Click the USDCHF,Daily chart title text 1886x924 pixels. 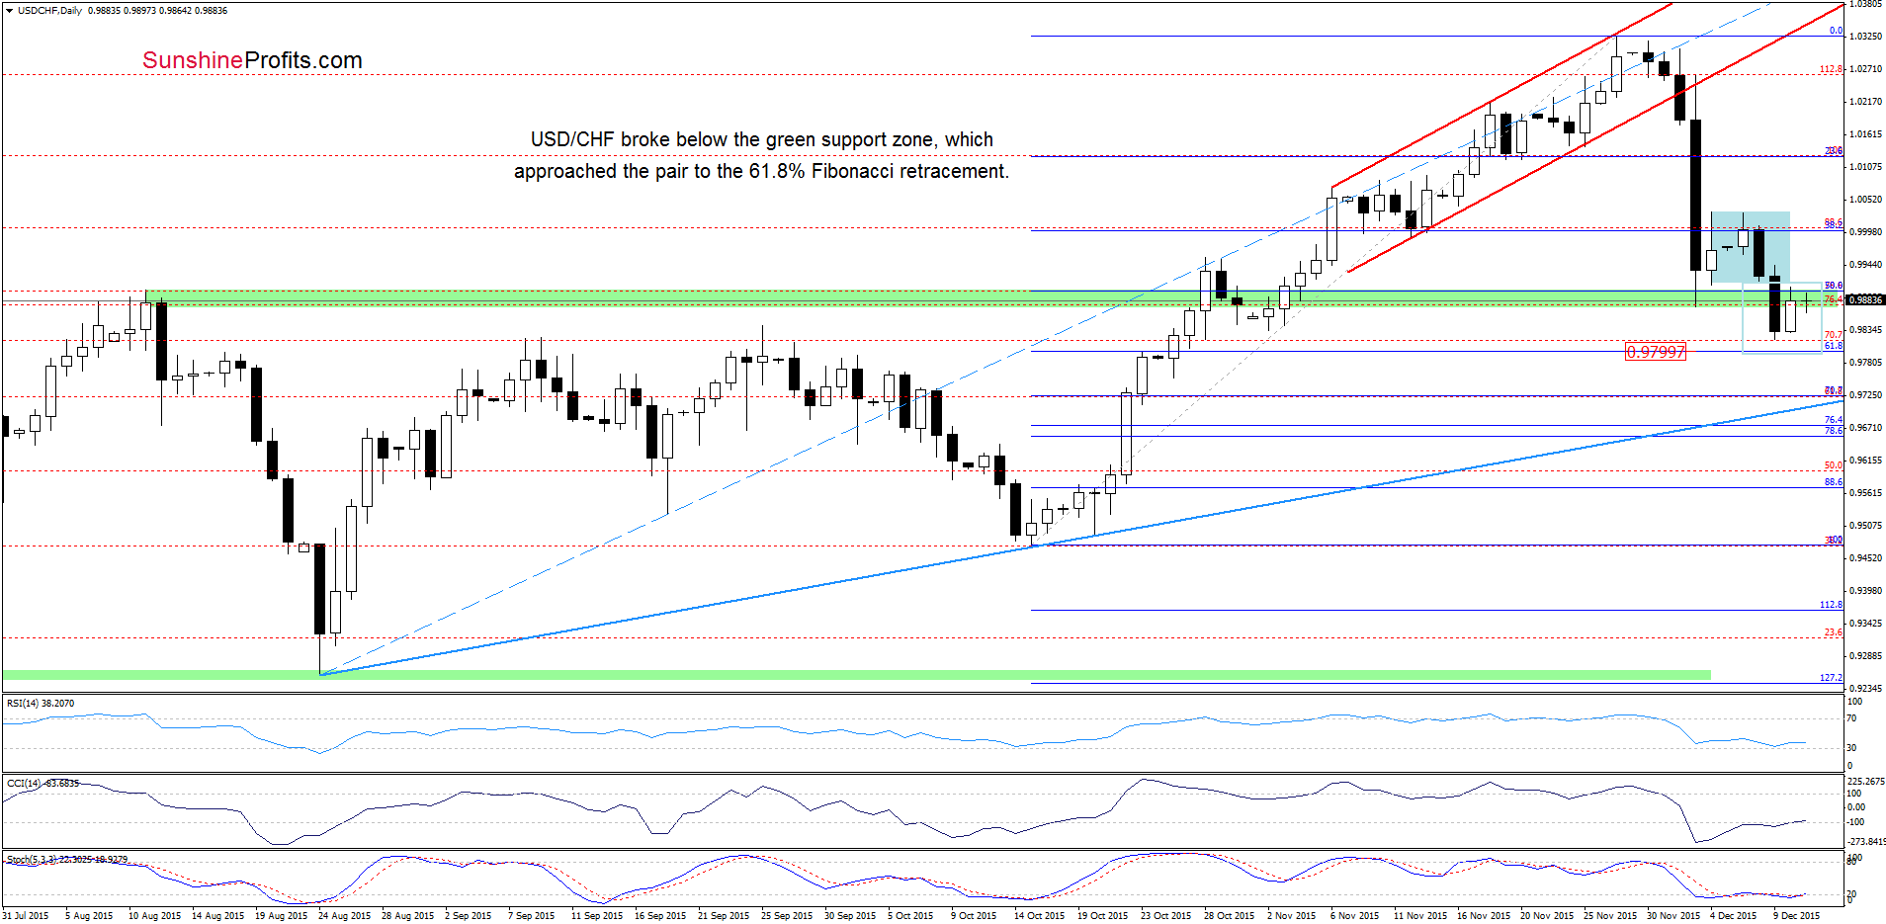50,10
